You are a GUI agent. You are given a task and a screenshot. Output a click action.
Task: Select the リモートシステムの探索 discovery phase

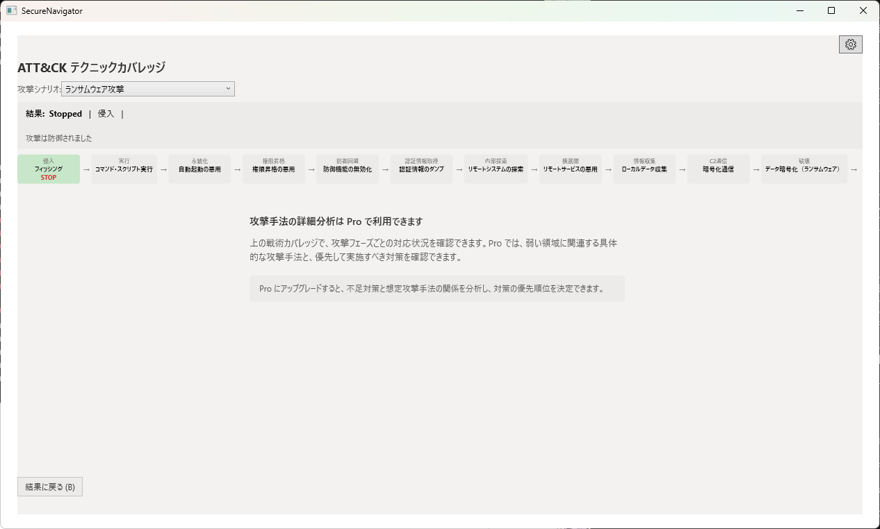click(x=496, y=169)
